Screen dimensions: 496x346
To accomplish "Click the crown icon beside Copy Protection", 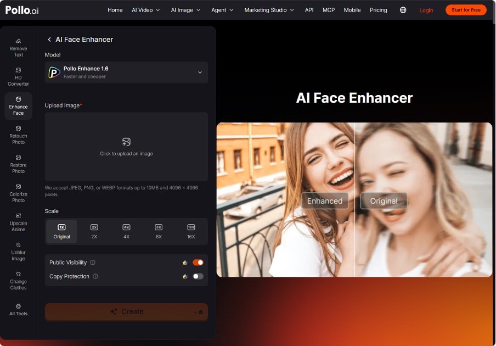I will [185, 276].
